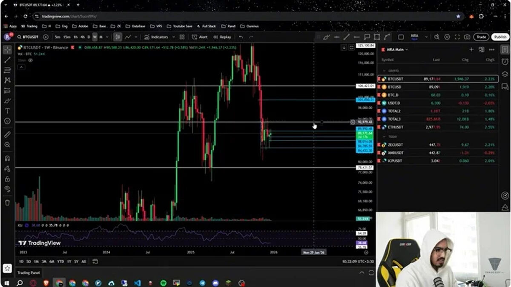The image size is (511, 287).
Task: Select ZECUSDT in the watchlist
Action: point(438,145)
